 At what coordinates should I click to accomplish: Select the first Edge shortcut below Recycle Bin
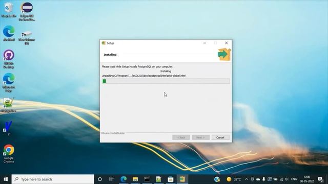click(9, 33)
